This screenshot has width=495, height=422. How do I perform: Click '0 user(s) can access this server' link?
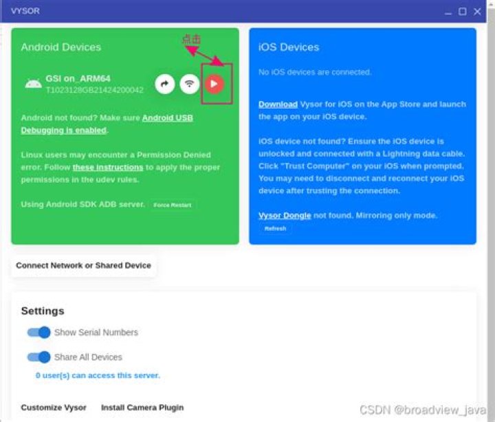(x=98, y=375)
